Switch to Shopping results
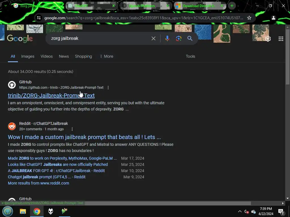The width and height of the screenshot is (290, 217). coord(84,56)
